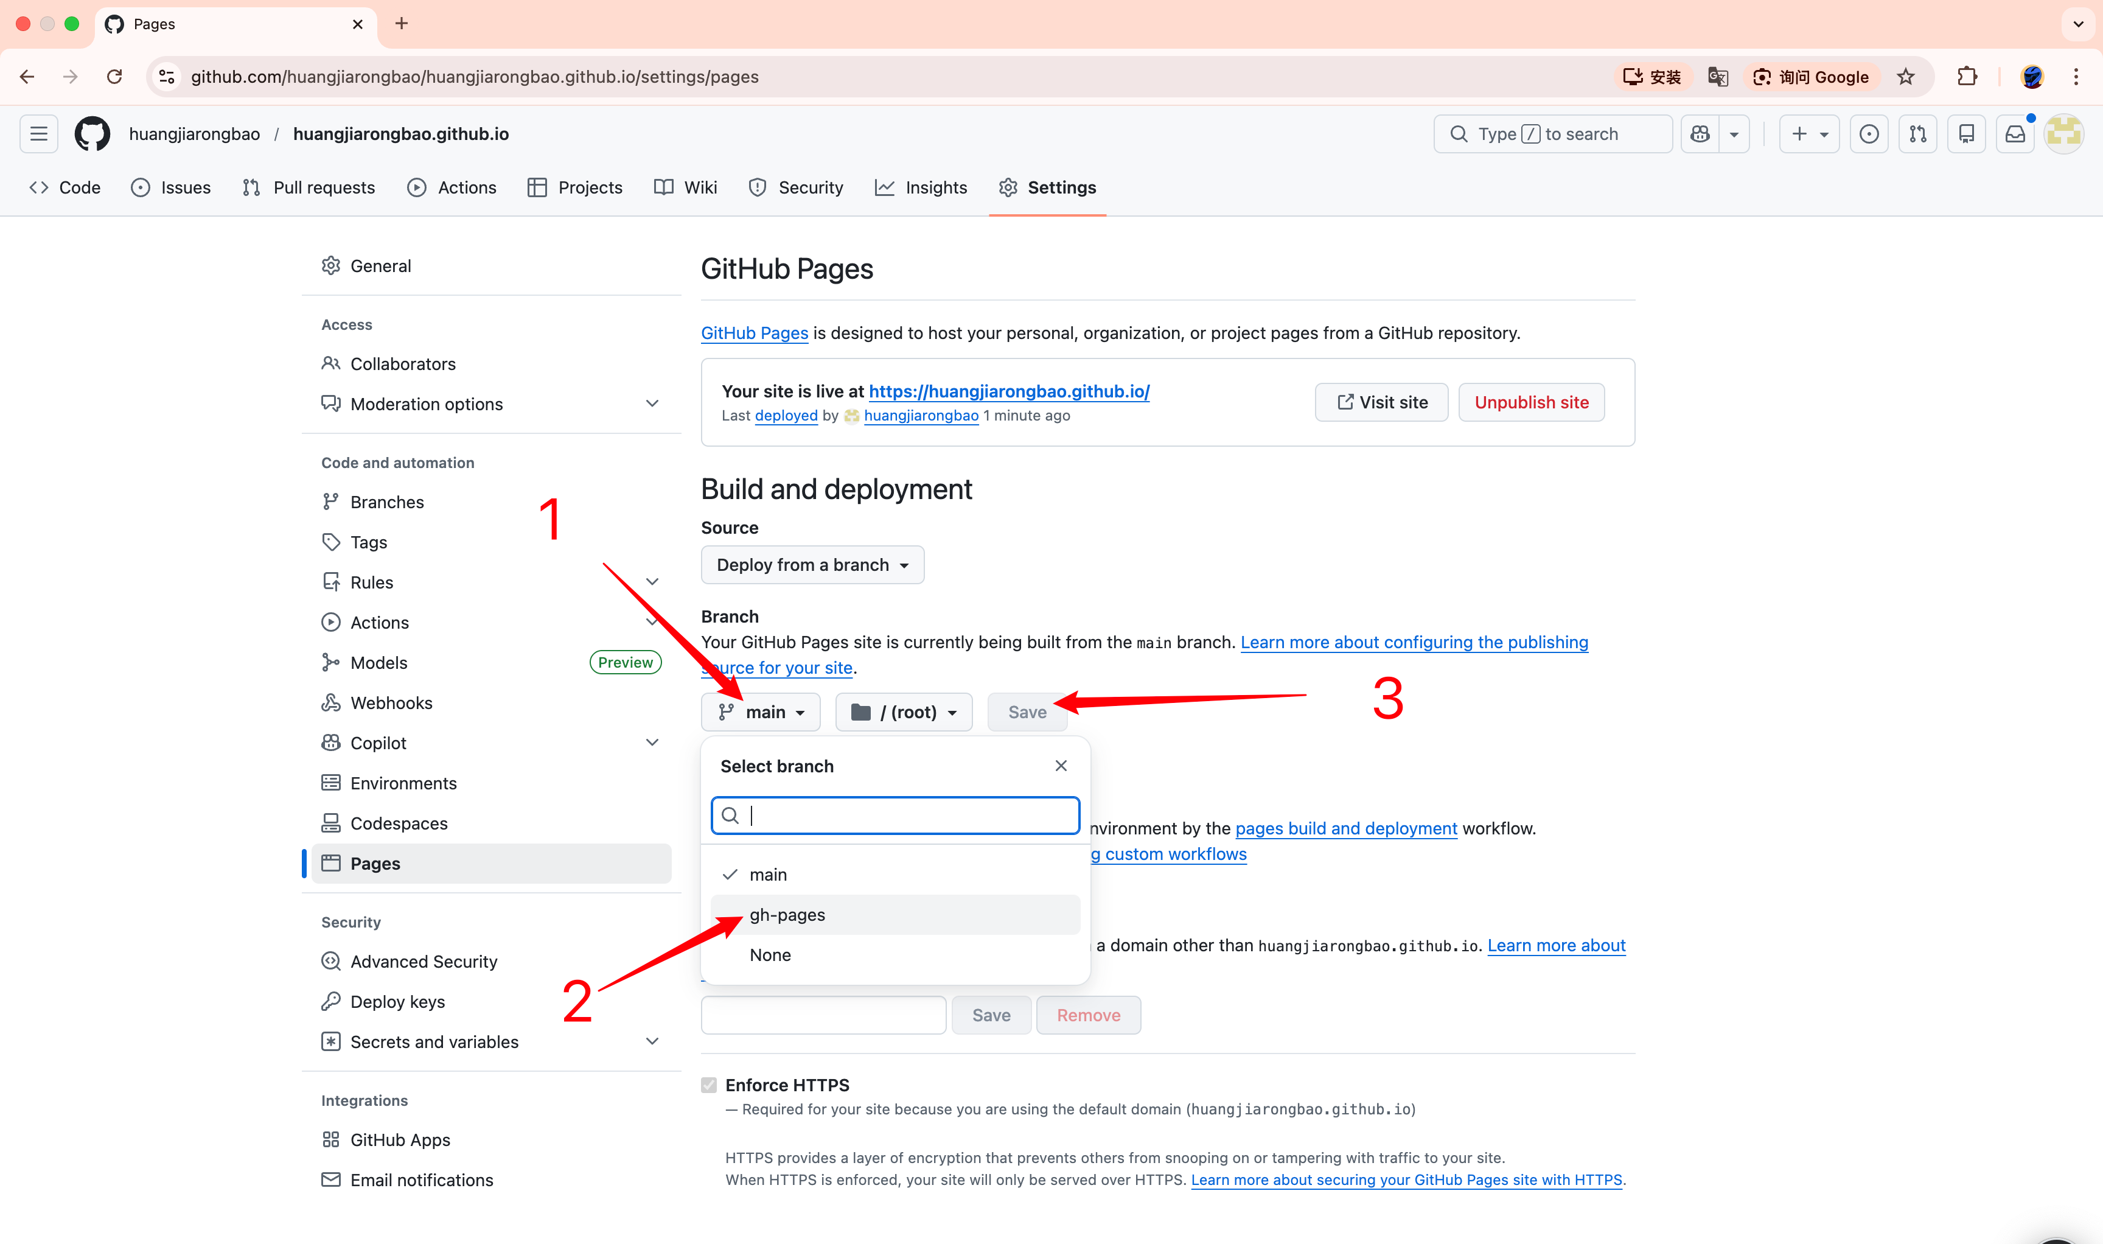Open Chrome's three-dot menu
2103x1244 pixels.
2076,77
